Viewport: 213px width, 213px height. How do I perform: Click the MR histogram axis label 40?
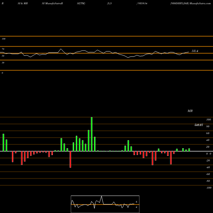pyautogui.click(x=208, y=140)
